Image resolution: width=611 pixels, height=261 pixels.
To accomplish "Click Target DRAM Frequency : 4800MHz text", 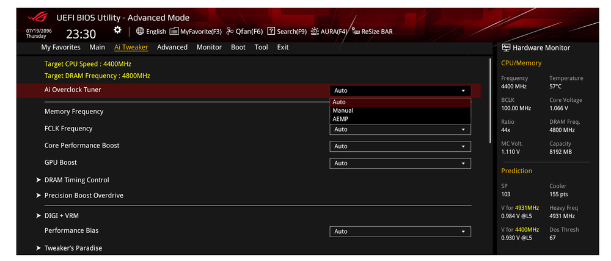I will tap(97, 76).
